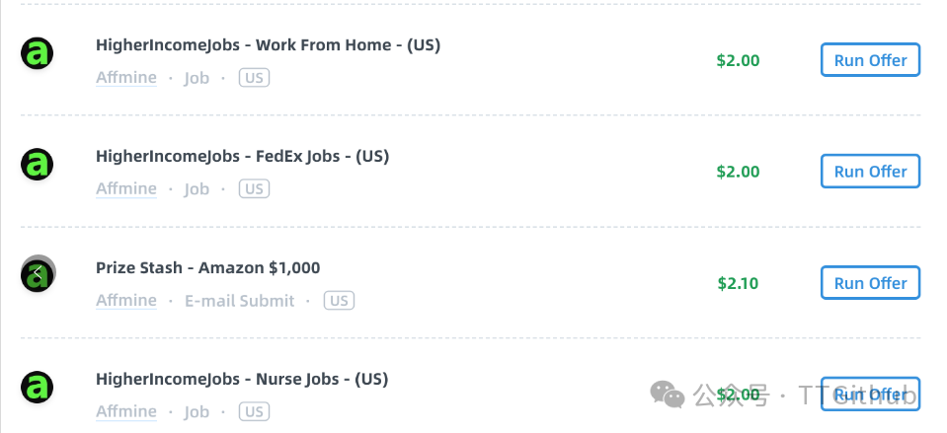The image size is (947, 433).
Task: Click the Affmine logo beside FedEx Jobs offer
Action: click(x=37, y=165)
